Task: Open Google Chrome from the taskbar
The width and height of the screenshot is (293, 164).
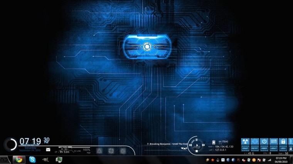Action: point(19,159)
